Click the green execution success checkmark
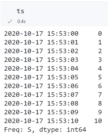 pos(10,21)
